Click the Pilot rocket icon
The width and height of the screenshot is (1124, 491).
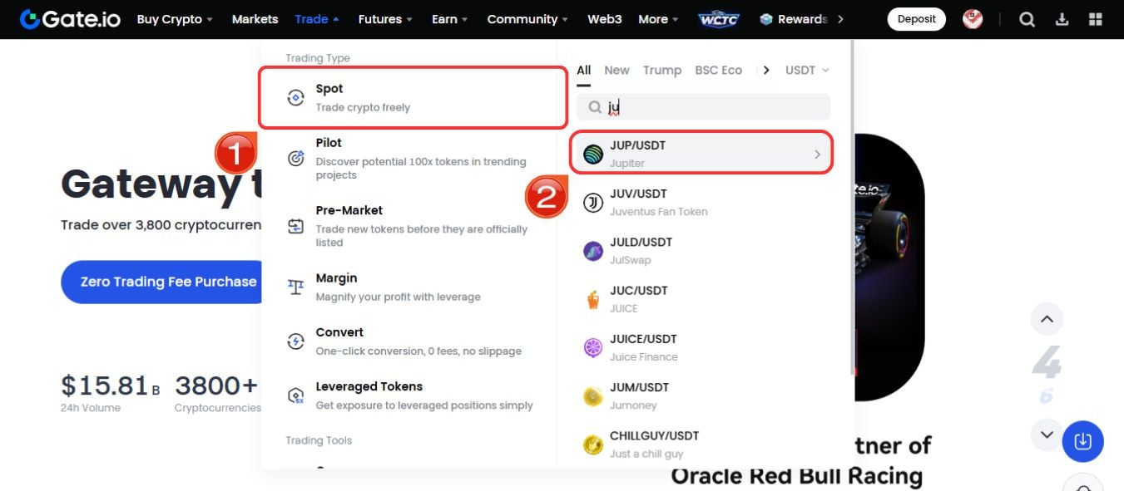[295, 158]
